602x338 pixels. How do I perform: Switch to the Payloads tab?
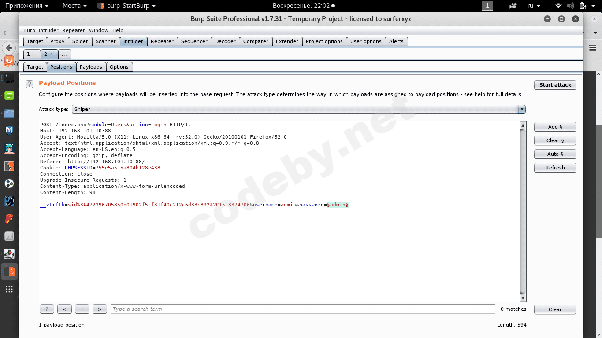tap(91, 67)
